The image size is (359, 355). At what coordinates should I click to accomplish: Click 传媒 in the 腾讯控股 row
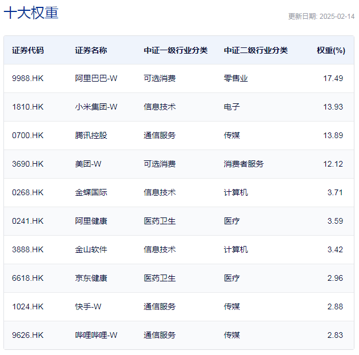coord(232,136)
